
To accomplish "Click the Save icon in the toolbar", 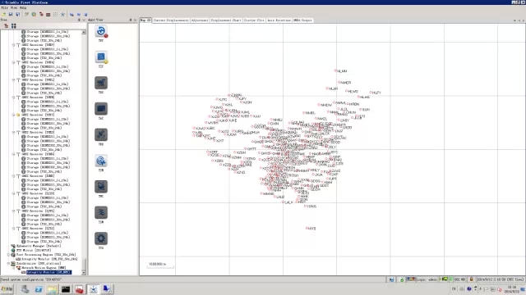I will [11, 15].
